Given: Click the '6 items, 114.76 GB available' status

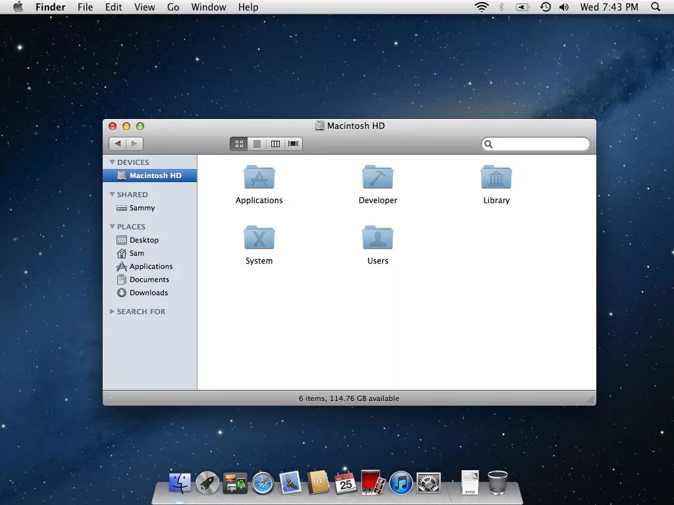Looking at the screenshot, I should click(x=349, y=398).
